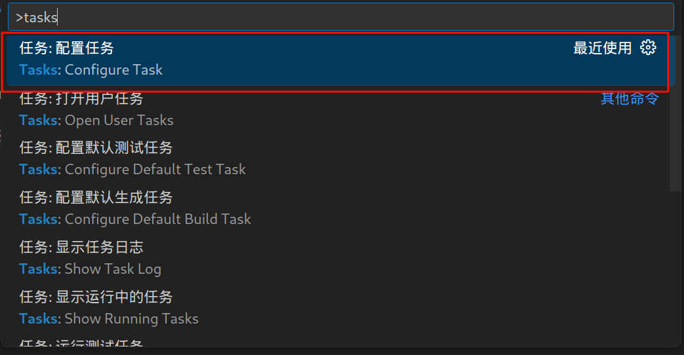
Task: Click the "Tasks: Open User Tasks" subtitle
Action: 96,121
